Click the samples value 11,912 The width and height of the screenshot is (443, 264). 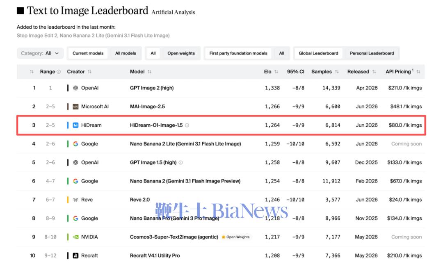click(x=331, y=181)
